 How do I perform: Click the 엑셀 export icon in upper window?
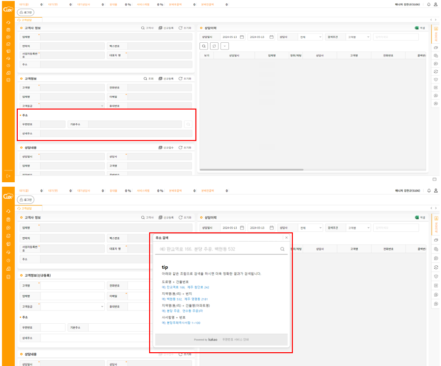pyautogui.click(x=416, y=28)
